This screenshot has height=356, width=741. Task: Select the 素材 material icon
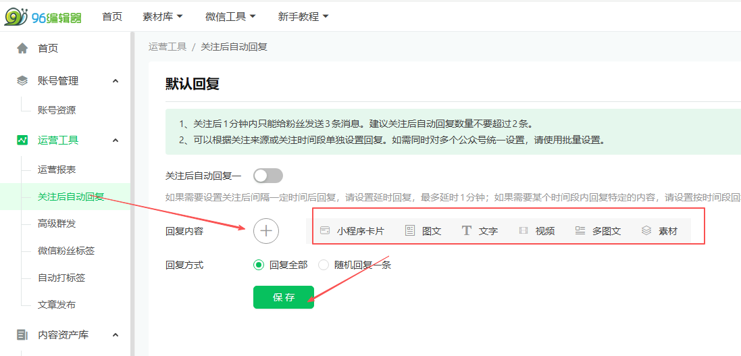(646, 231)
